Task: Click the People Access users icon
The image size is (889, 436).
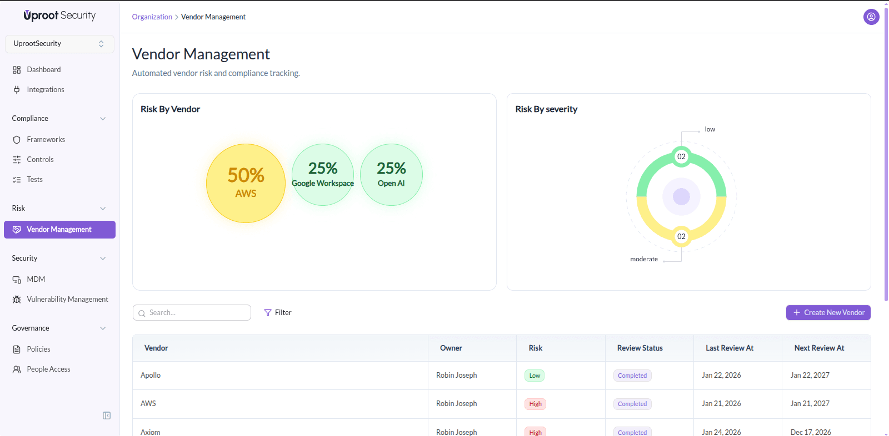Action: click(17, 369)
